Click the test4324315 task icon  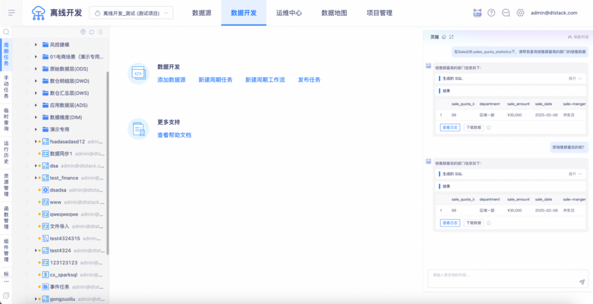pos(46,238)
